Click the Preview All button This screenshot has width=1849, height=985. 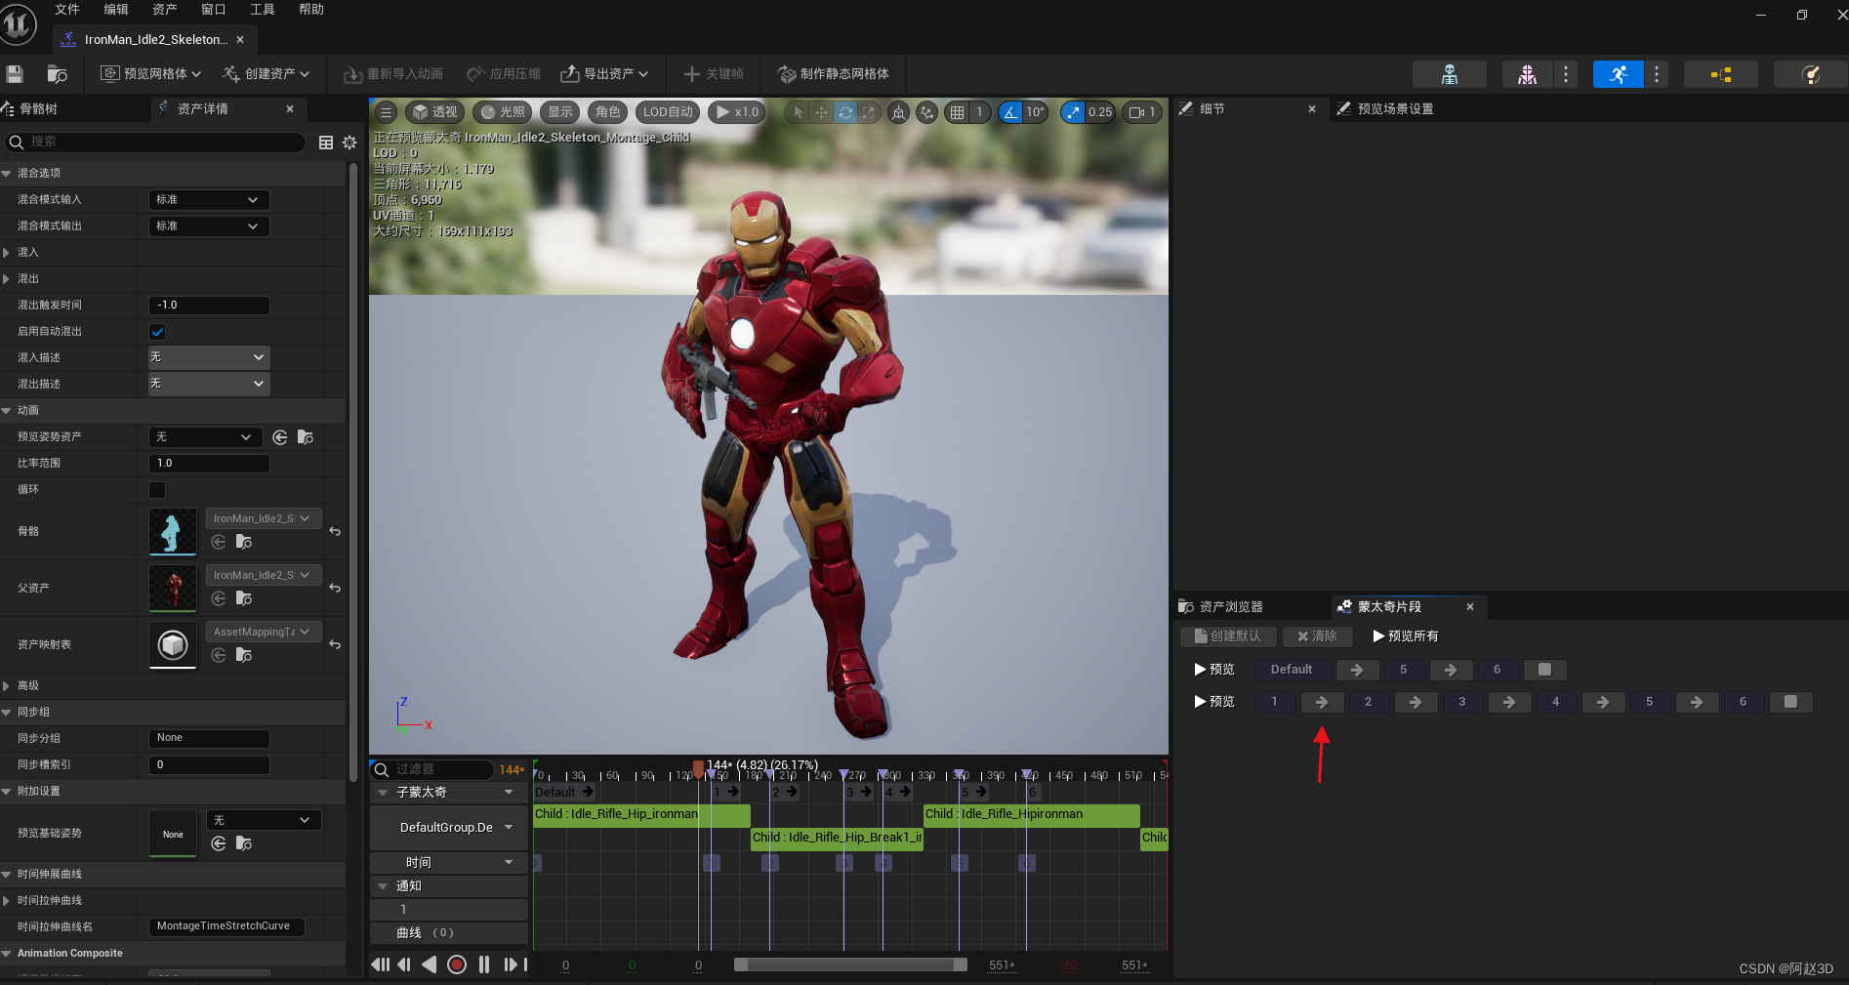(1405, 636)
